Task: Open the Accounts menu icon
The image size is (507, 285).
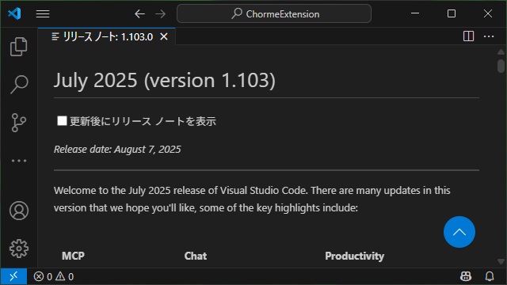Action: point(19,211)
